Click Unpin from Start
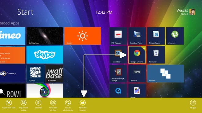 click(x=9, y=104)
